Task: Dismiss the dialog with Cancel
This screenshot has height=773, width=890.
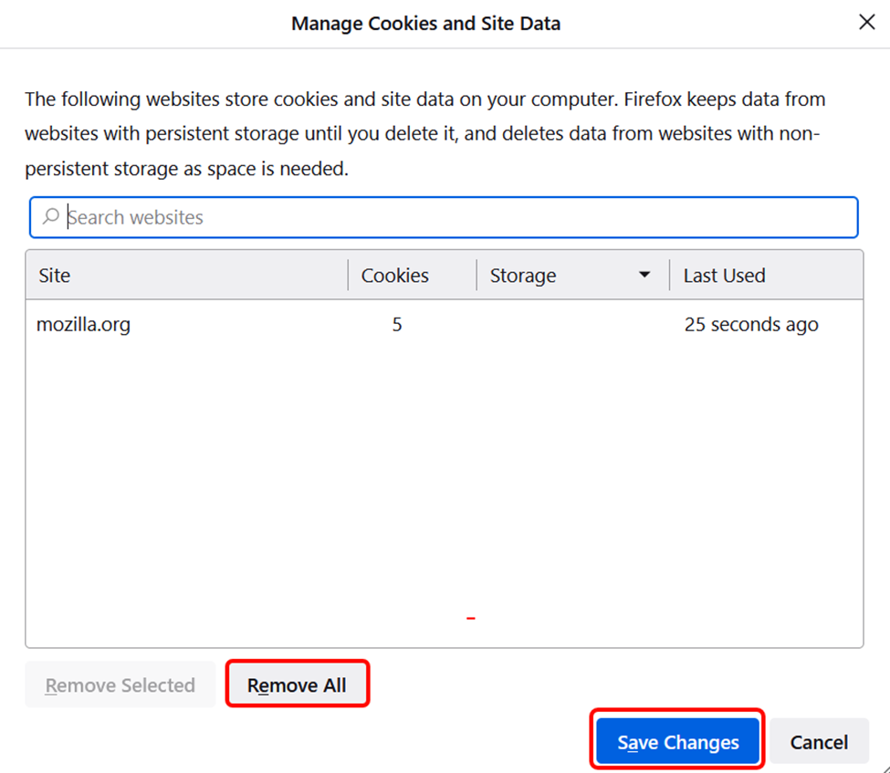Action: [819, 742]
